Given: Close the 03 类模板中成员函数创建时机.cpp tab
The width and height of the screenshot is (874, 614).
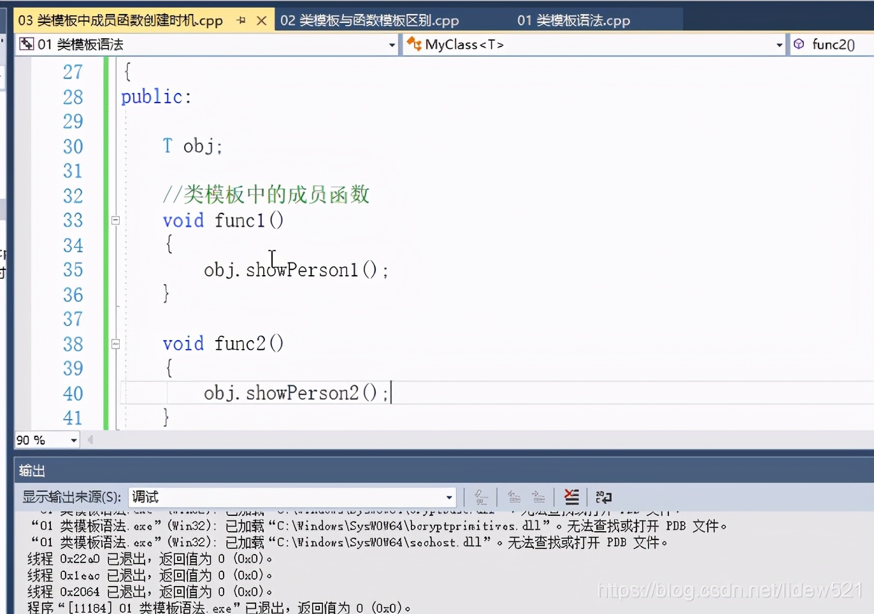Looking at the screenshot, I should click(x=262, y=20).
